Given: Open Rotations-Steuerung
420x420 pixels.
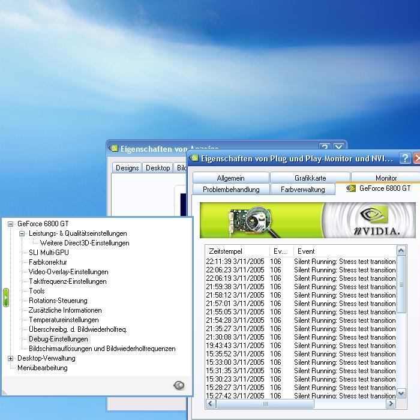Looking at the screenshot, I should [x=58, y=301].
